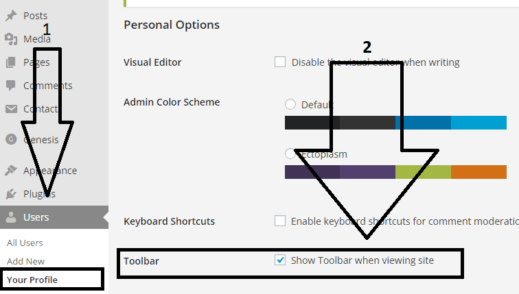
Task: Click the Genesis icon in sidebar
Action: click(x=10, y=139)
